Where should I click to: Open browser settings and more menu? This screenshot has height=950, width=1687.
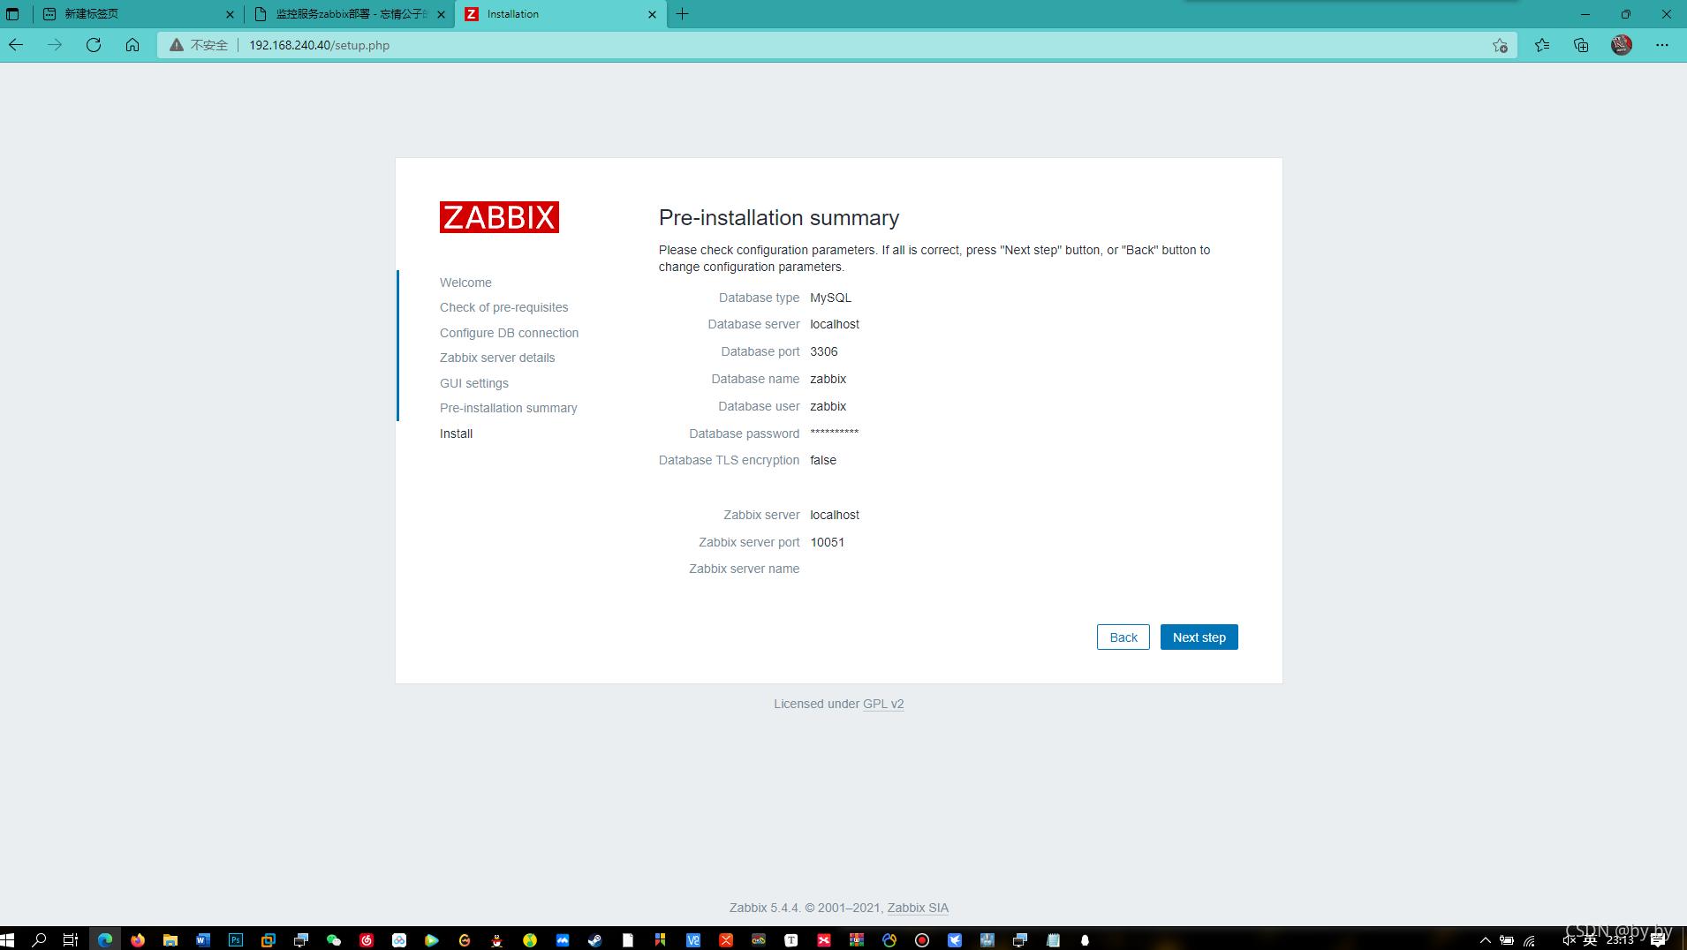1662,45
